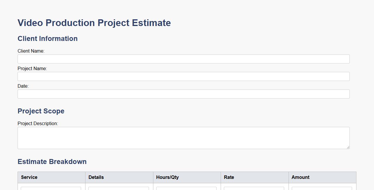Select the Amount column header

point(300,177)
